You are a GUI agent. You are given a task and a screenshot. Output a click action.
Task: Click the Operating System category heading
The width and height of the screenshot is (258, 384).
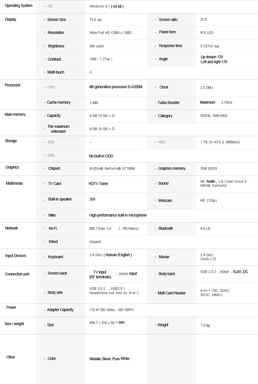[x=19, y=6]
